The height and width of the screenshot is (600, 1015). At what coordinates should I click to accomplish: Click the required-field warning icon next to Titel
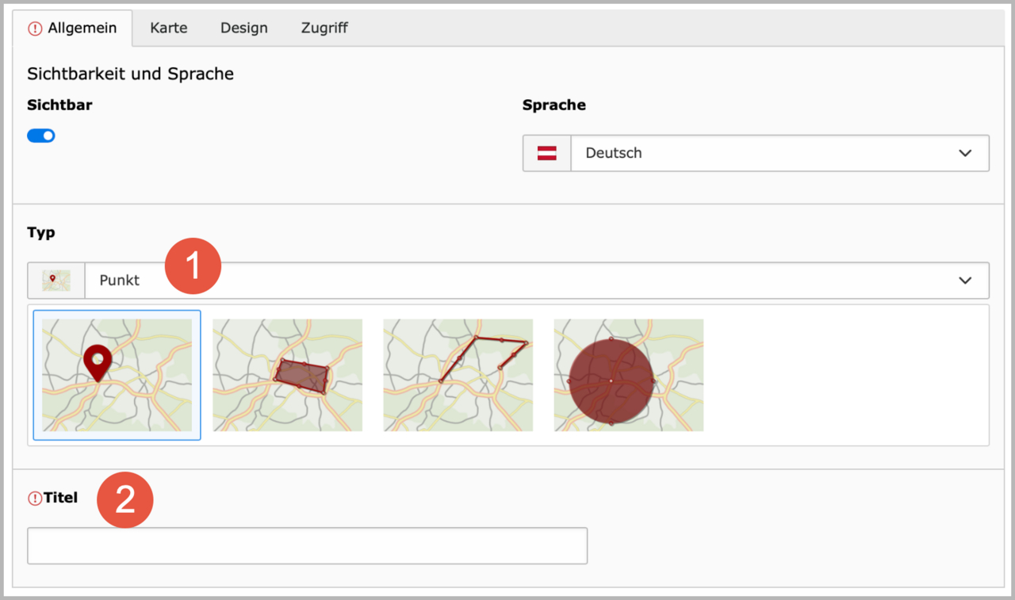point(35,499)
